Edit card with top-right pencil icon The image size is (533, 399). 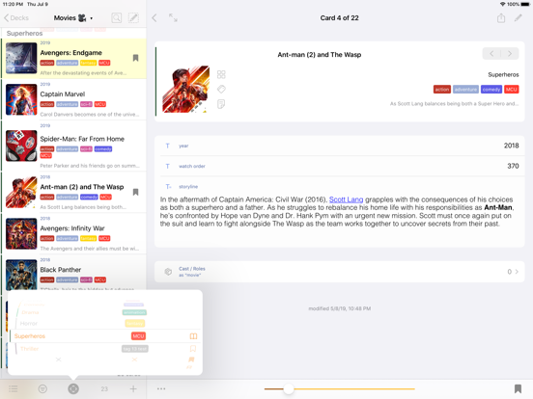click(x=519, y=18)
